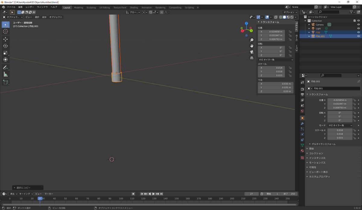
Task: Switch perspective/orthographic with the grid gizmo
Action: click(x=252, y=58)
